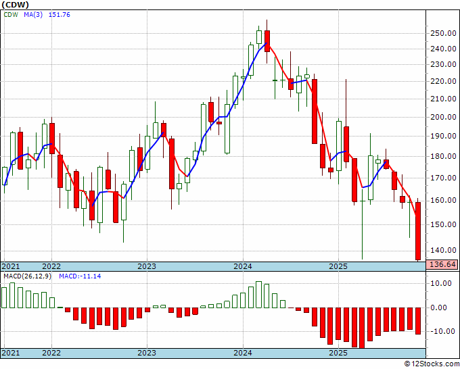Click the 2022 label on MACD time axis
This screenshot has width=460, height=369.
pos(51,353)
